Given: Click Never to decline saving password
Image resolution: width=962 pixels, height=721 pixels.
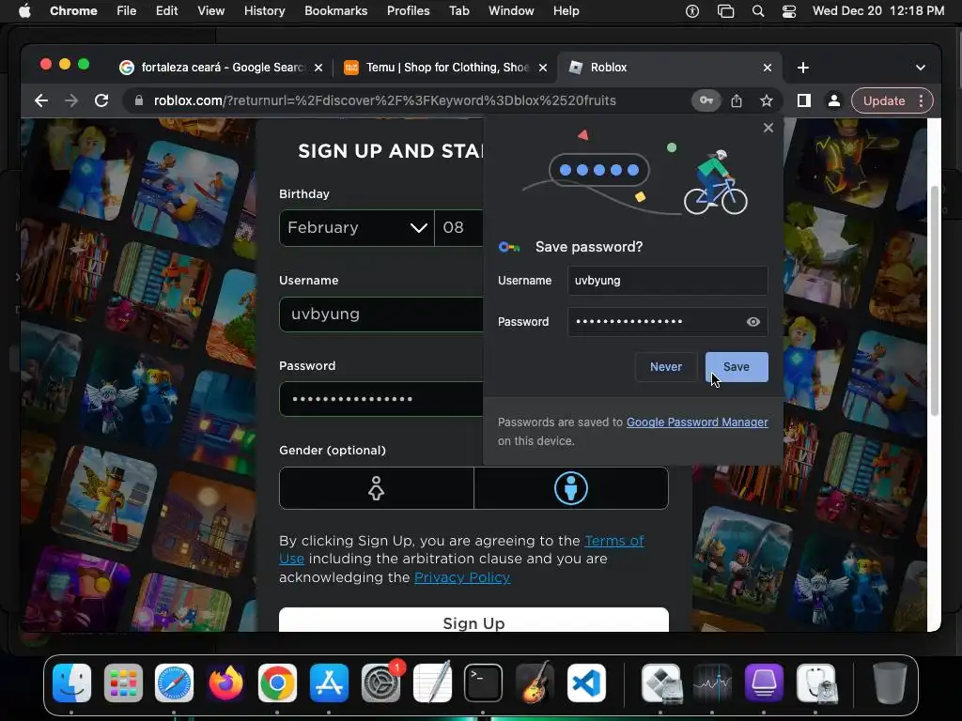Looking at the screenshot, I should click(666, 367).
